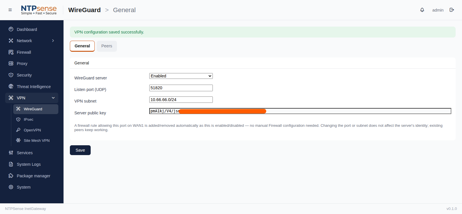
Task: Click the logout icon
Action: (x=452, y=10)
